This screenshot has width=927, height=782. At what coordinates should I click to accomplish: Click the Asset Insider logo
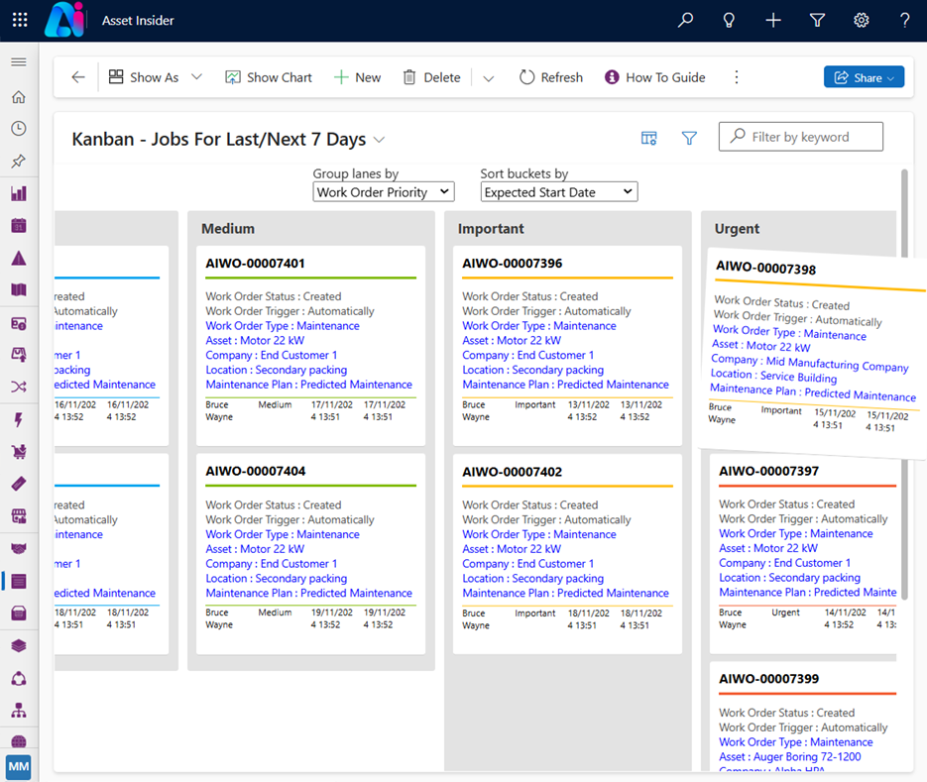tap(65, 20)
